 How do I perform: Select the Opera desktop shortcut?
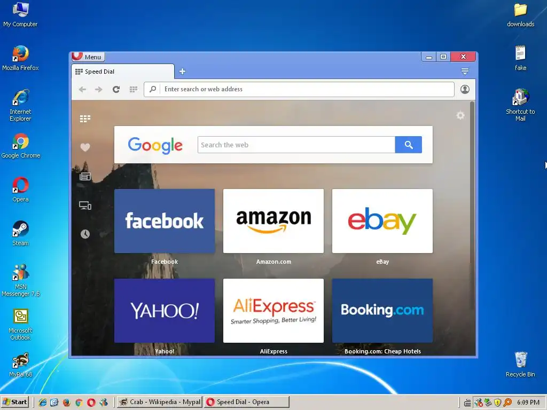pyautogui.click(x=21, y=190)
